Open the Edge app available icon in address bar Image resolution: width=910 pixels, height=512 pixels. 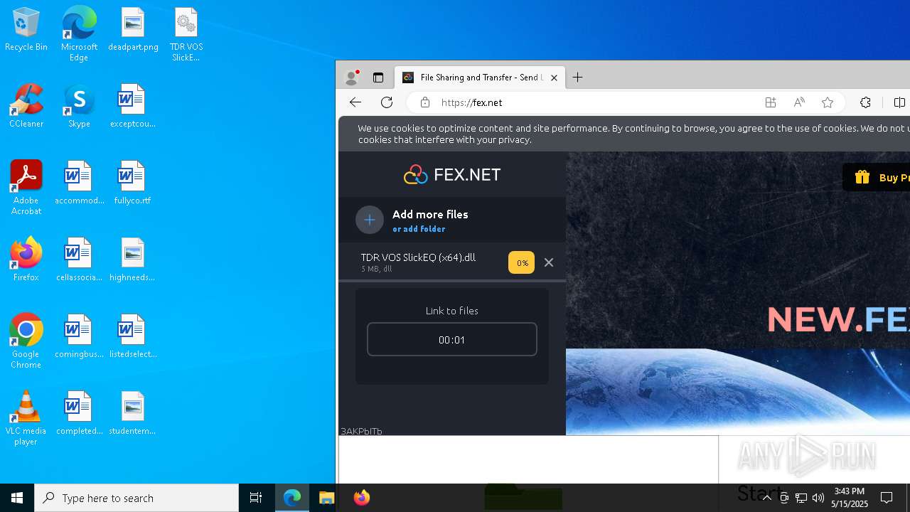click(771, 102)
